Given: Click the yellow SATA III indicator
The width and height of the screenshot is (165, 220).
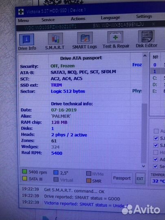Looking at the screenshot, I should point(25,178).
